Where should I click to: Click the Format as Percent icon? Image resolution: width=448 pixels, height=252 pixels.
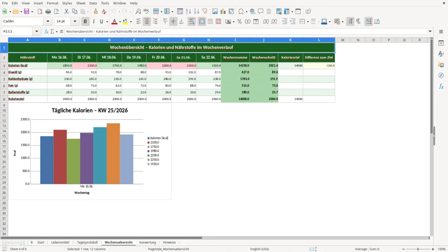point(239,22)
